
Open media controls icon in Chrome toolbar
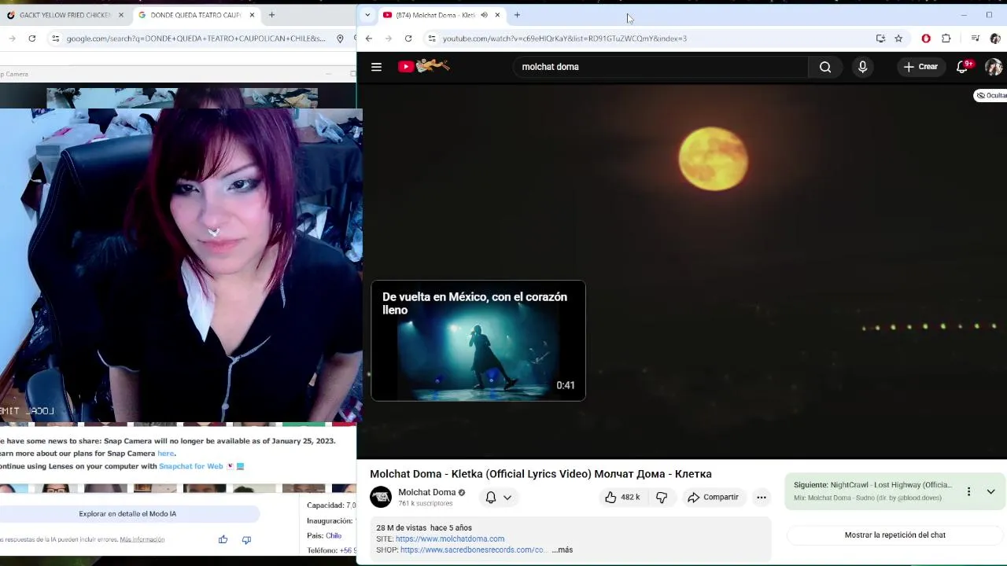point(975,39)
